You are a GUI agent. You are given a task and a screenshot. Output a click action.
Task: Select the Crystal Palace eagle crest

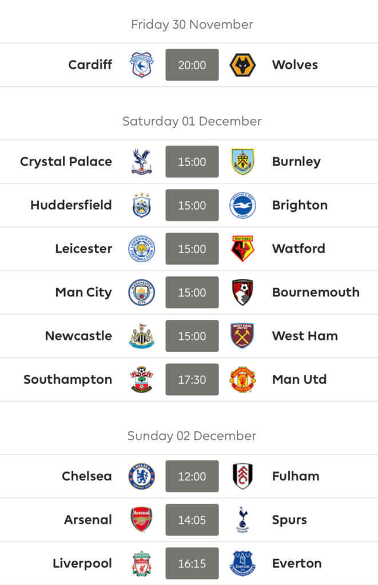click(142, 162)
